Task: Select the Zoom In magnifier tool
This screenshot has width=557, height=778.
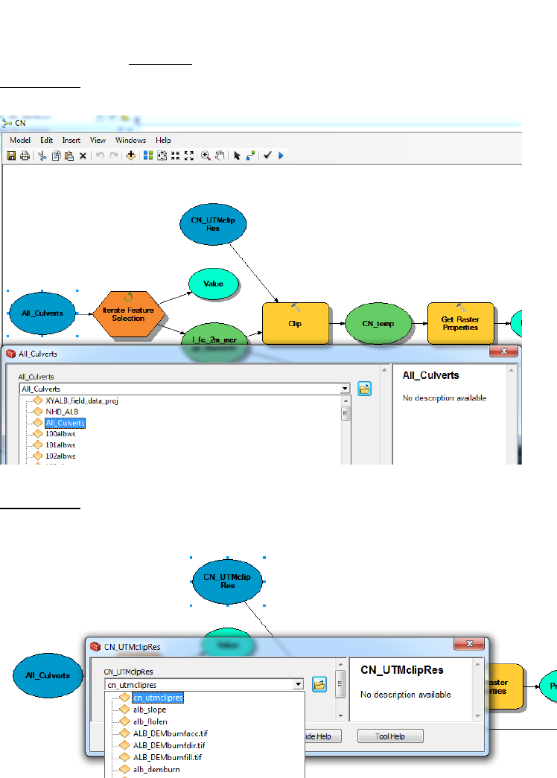Action: pos(206,156)
